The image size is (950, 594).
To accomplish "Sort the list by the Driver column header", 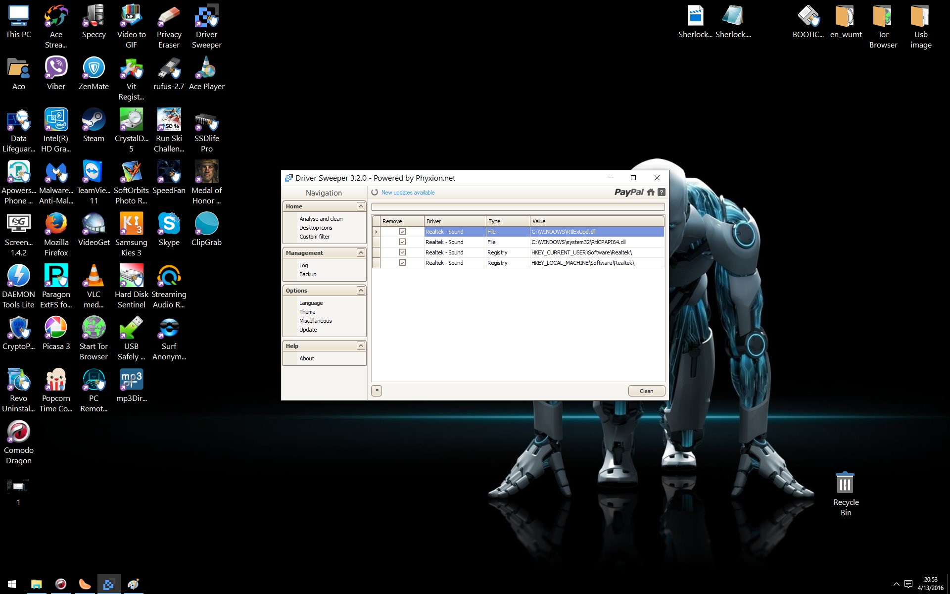I will tap(455, 221).
